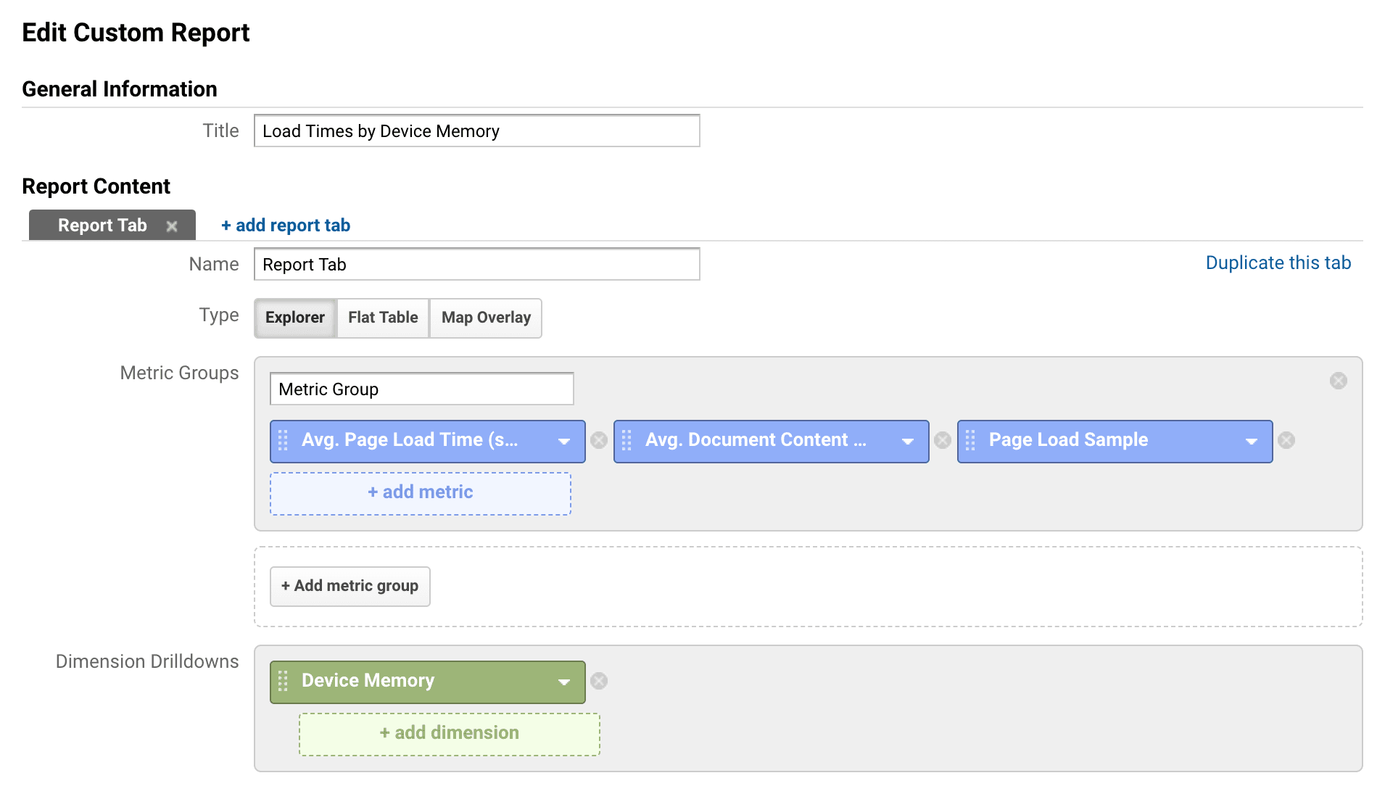Click the add report tab link
This screenshot has height=794, width=1385.
click(x=284, y=225)
